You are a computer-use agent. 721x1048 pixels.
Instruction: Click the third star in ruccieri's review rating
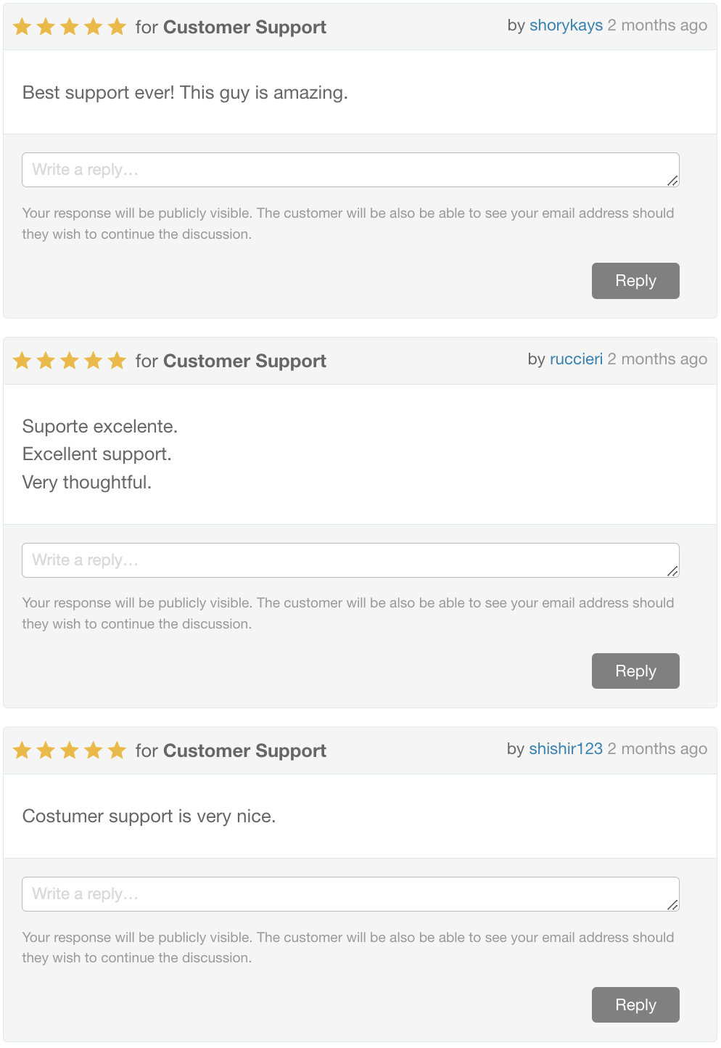coord(70,360)
